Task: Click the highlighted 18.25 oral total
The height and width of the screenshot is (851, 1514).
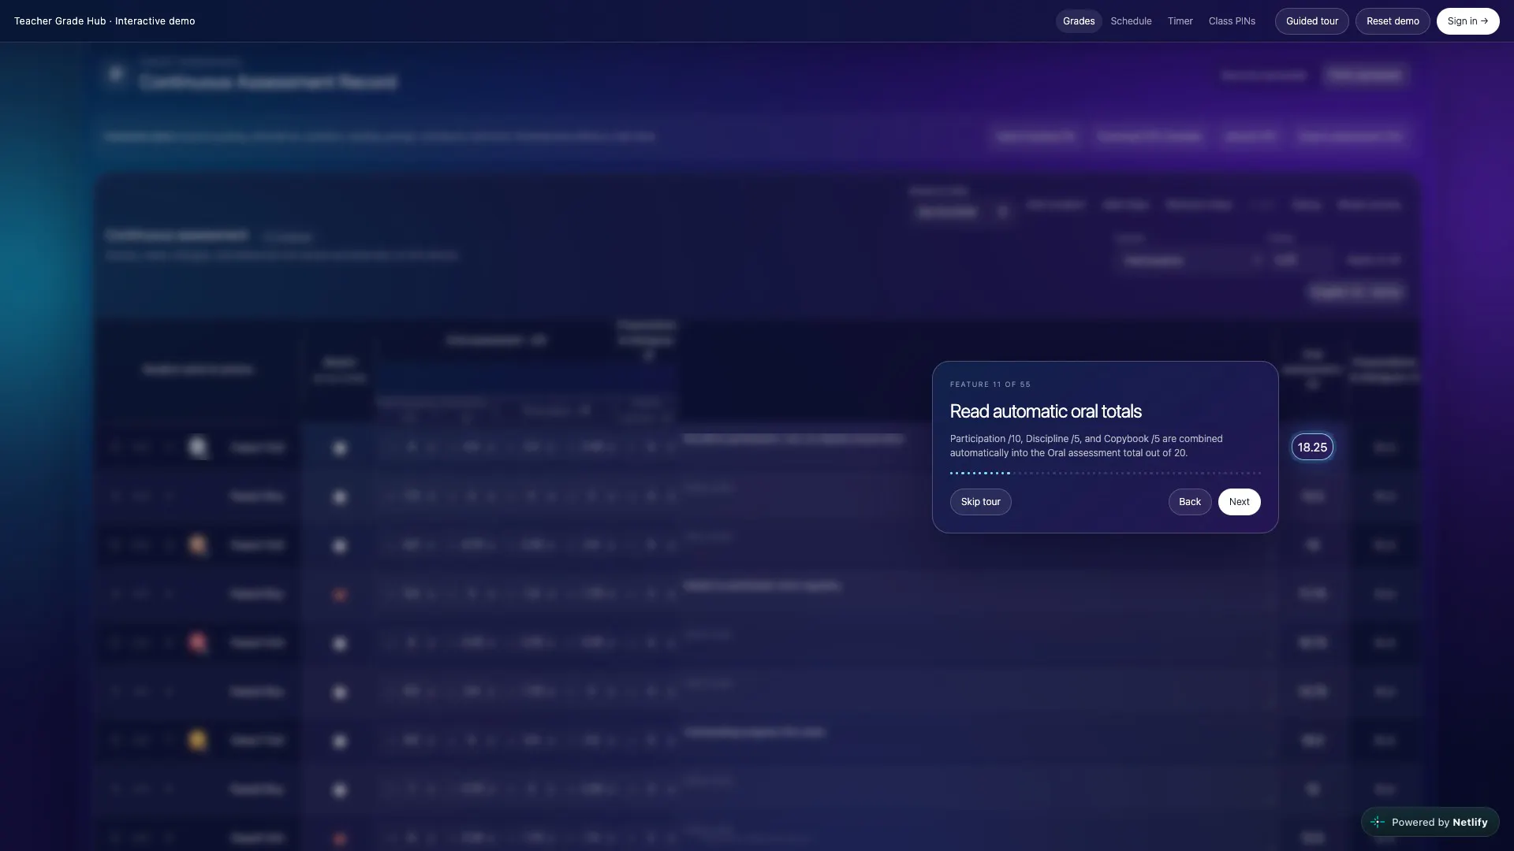Action: pyautogui.click(x=1312, y=448)
